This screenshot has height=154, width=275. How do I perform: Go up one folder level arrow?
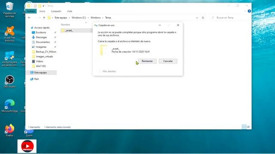pyautogui.click(x=44, y=18)
